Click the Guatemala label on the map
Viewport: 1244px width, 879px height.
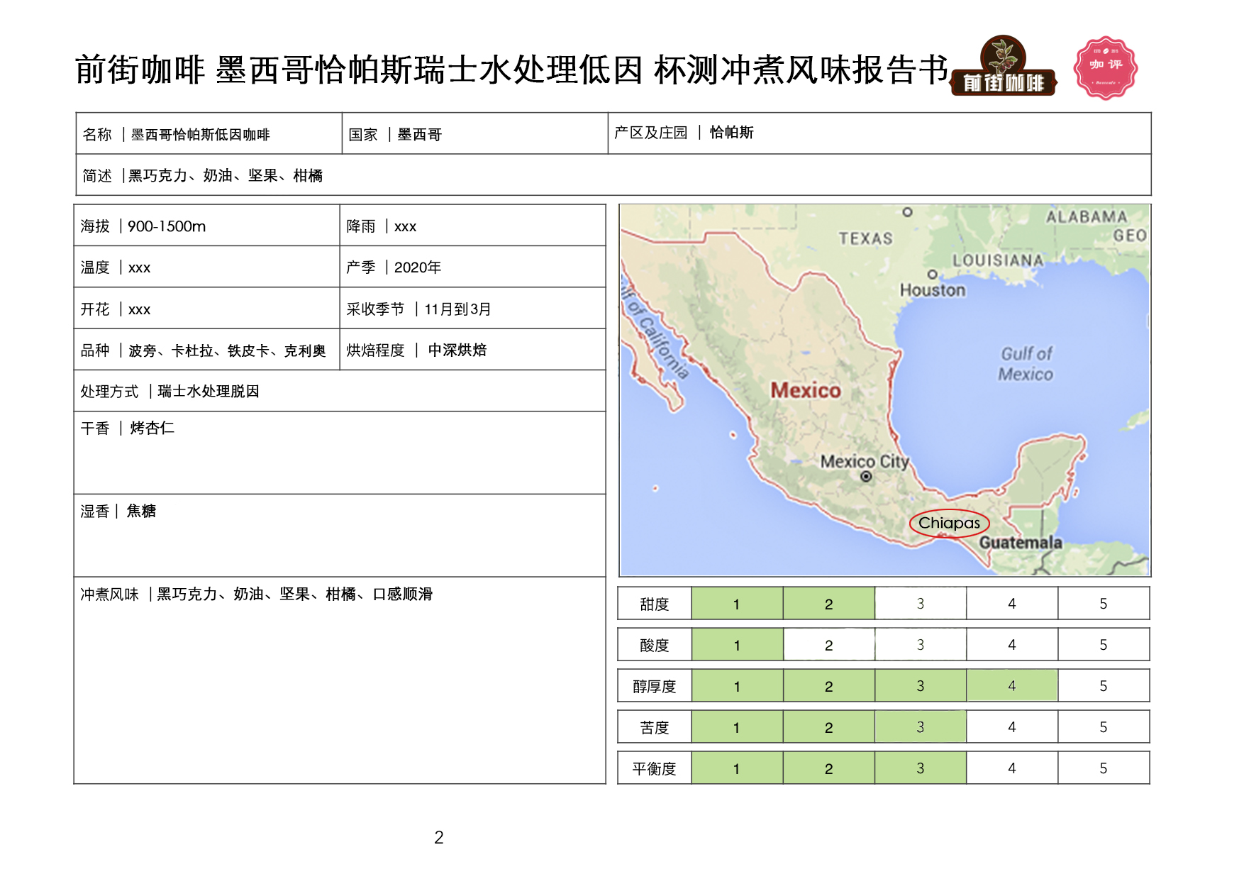pyautogui.click(x=1021, y=543)
